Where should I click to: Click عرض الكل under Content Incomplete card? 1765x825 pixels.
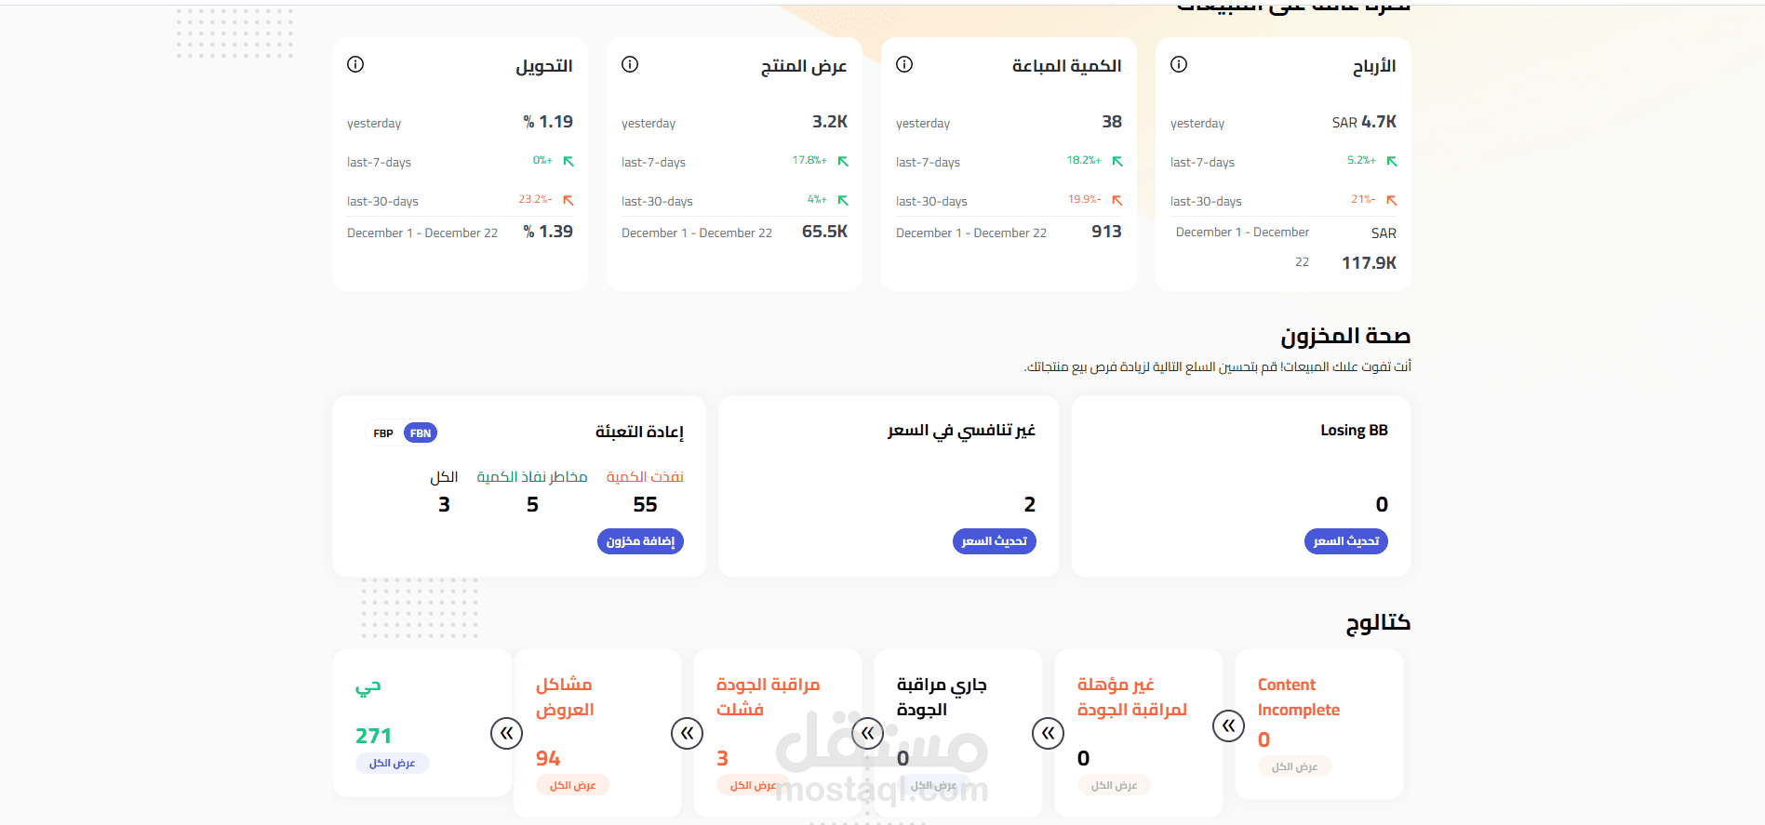click(x=1294, y=766)
